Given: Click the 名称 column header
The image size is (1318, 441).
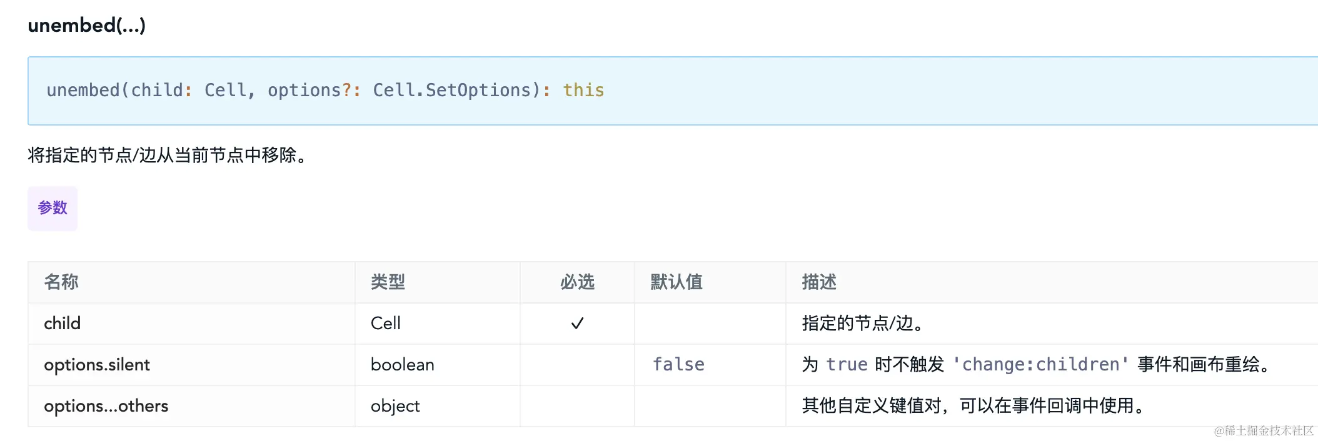Looking at the screenshot, I should [61, 282].
